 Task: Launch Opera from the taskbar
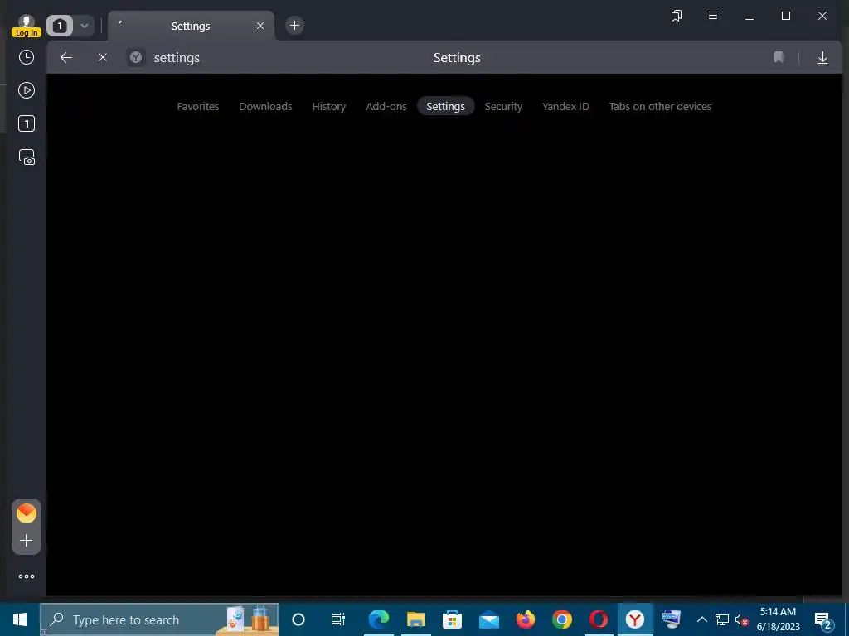[599, 619]
